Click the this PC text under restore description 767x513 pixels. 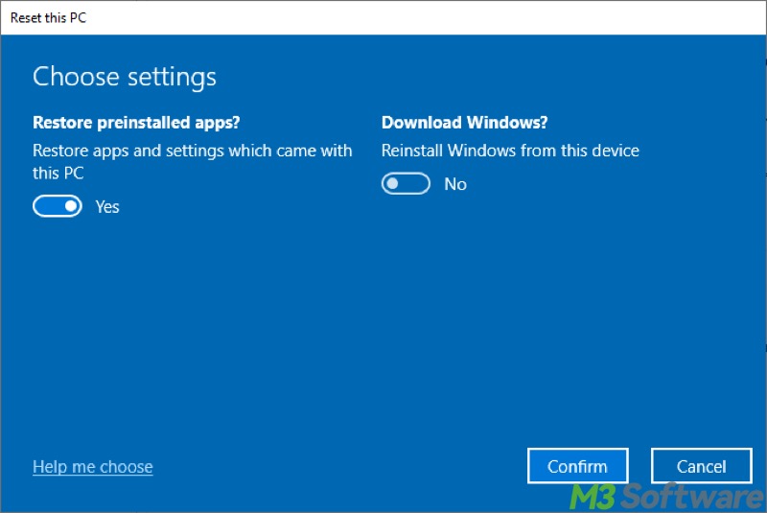pos(58,174)
